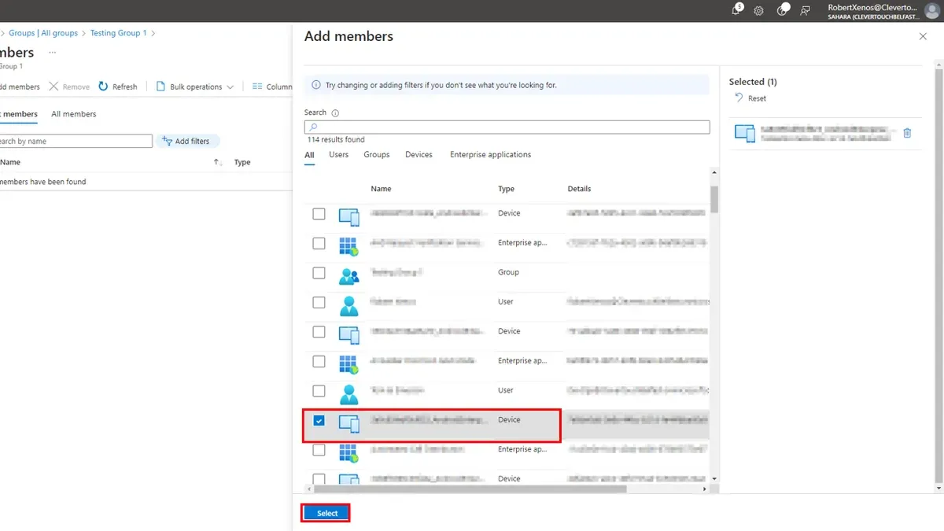The height and width of the screenshot is (531, 944).
Task: Click the results list vertical scrollbar thumb
Action: pyautogui.click(x=714, y=199)
